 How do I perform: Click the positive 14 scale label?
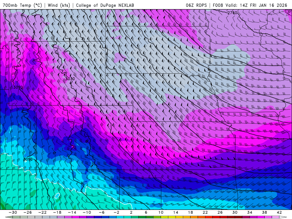176,212
